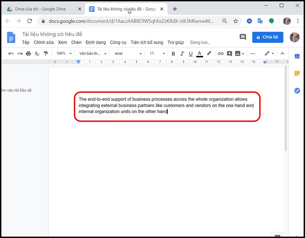Open the Định dạng menu
Viewport: 305px width, 238px height.
(96, 42)
